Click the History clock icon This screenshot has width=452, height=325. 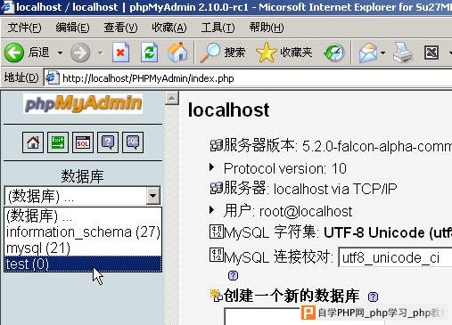tap(334, 53)
